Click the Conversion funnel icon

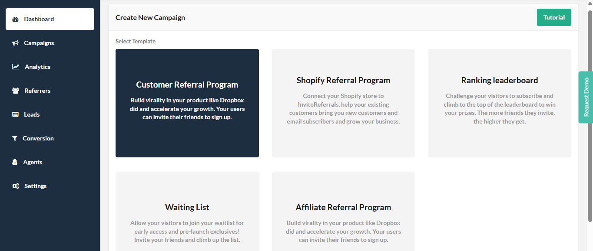coord(15,138)
